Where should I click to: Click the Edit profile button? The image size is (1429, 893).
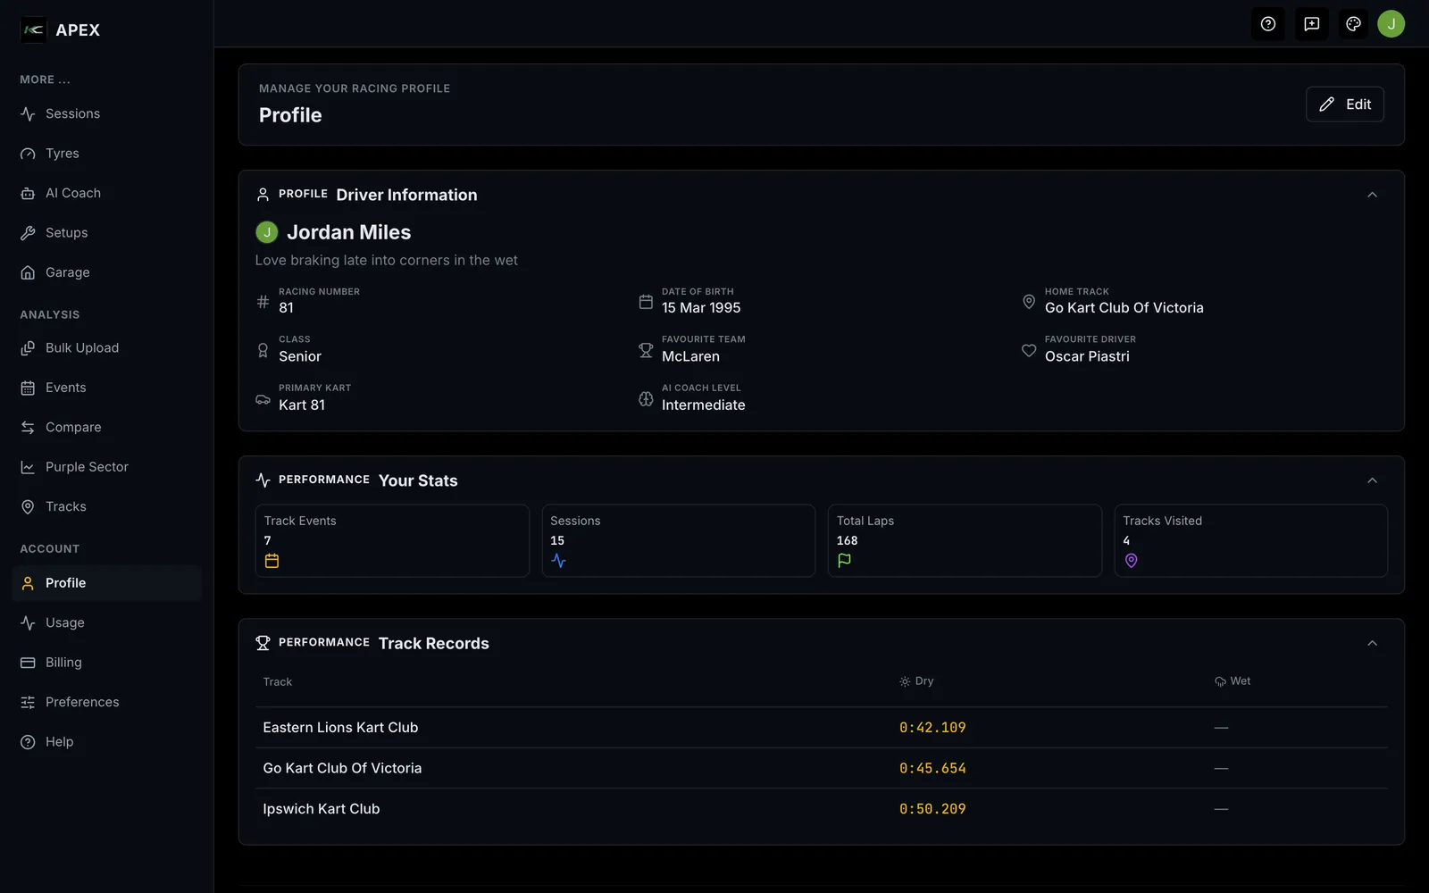point(1344,104)
